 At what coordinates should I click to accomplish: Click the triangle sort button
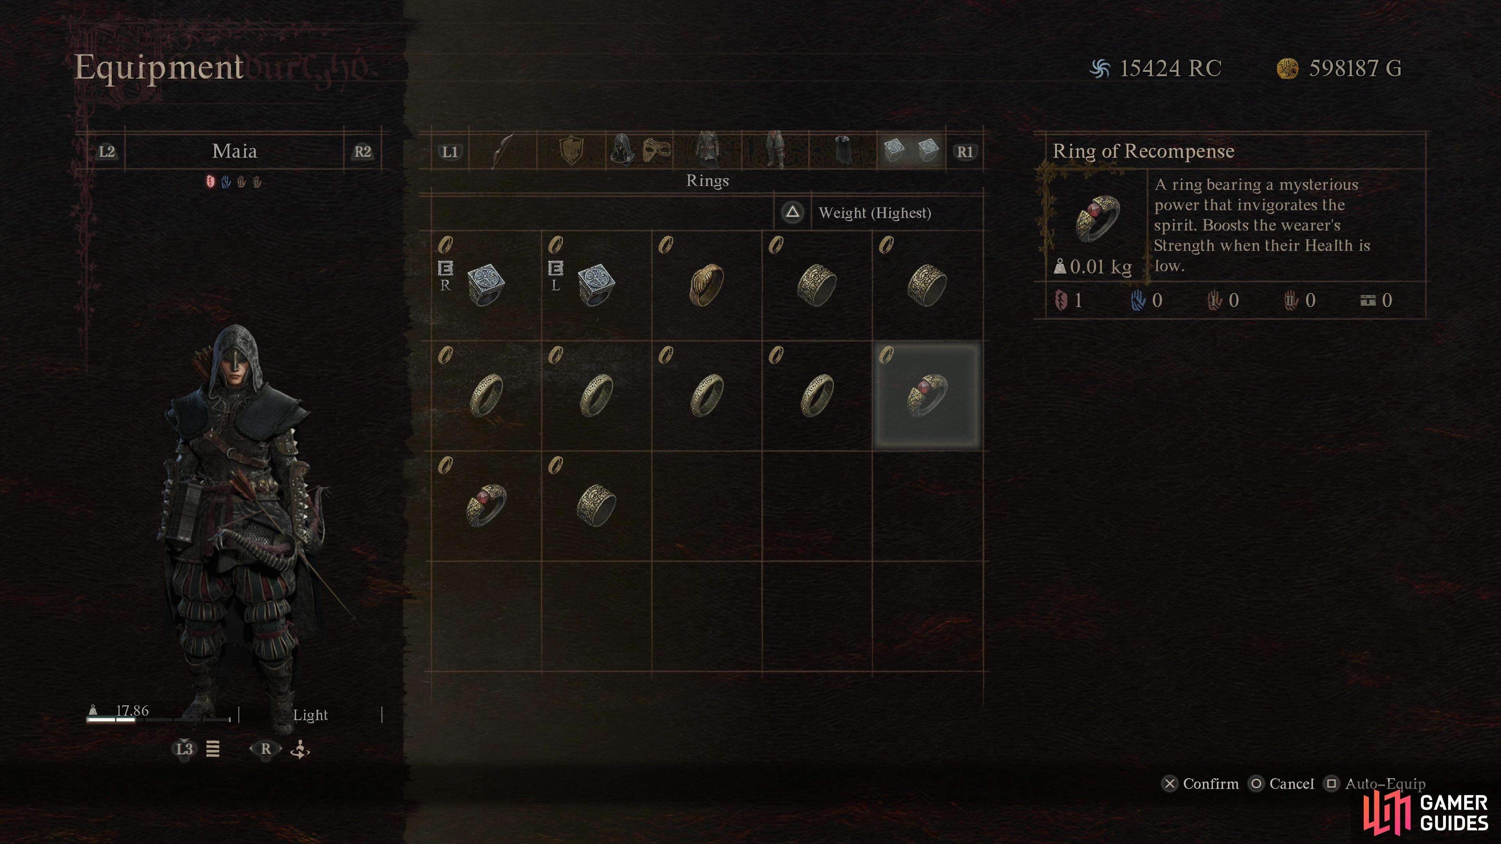[x=792, y=212]
